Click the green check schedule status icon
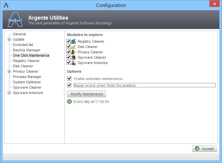This screenshot has height=163, width=222. (x=69, y=102)
